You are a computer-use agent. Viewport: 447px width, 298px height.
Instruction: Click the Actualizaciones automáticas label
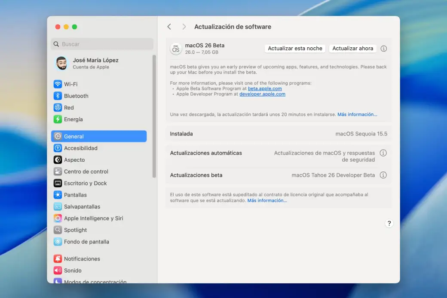tap(206, 153)
